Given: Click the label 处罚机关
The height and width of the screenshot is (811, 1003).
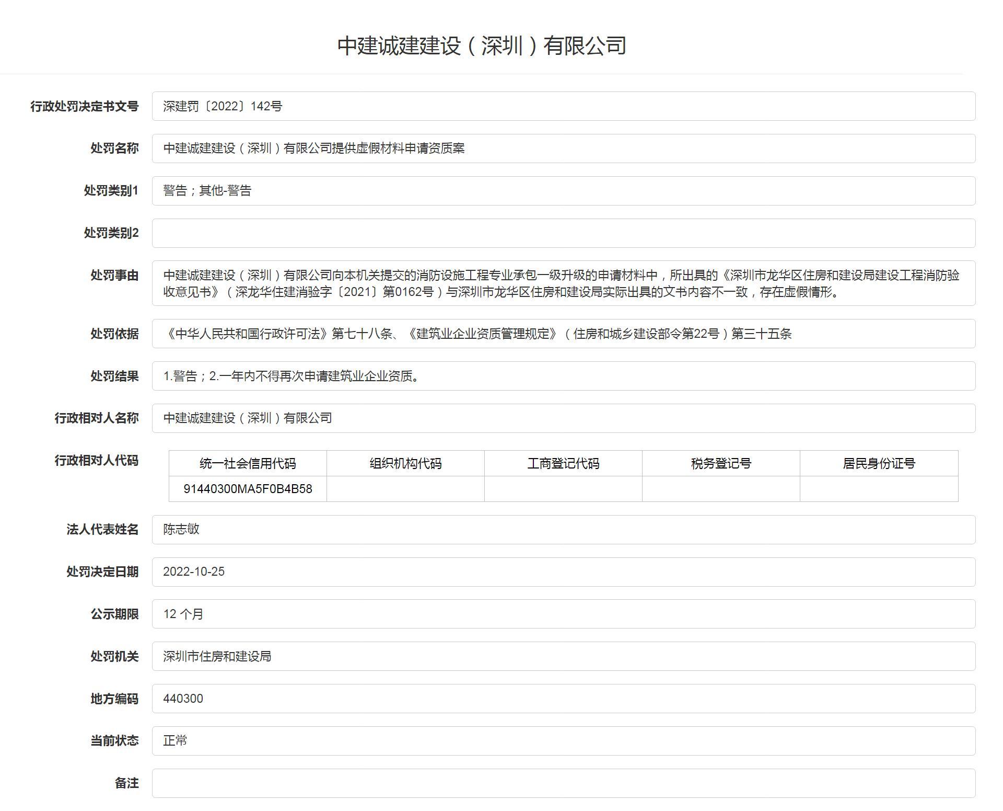Looking at the screenshot, I should coord(114,656).
